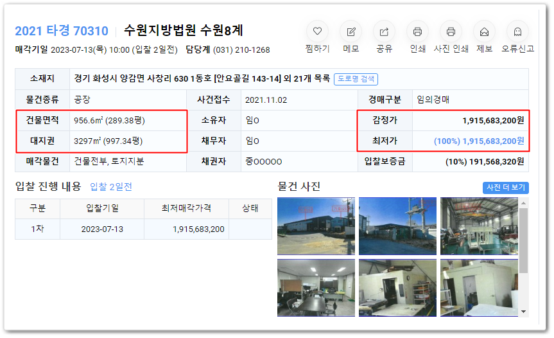Open the bottom right white booth photo
This screenshot has width=554, height=338.
point(479,288)
